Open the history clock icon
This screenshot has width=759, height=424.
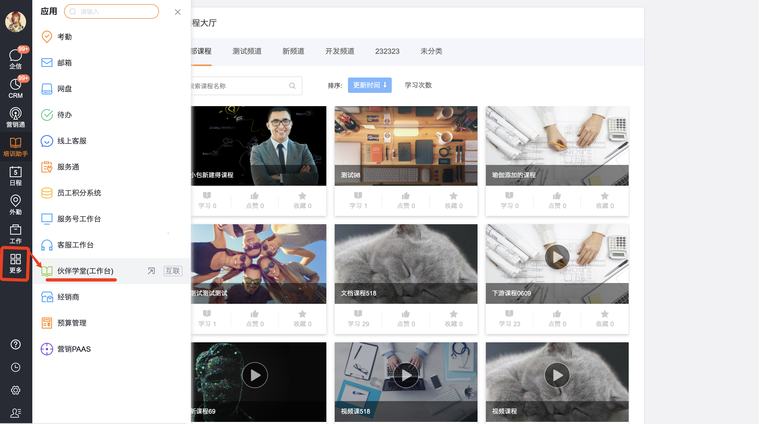pyautogui.click(x=16, y=367)
